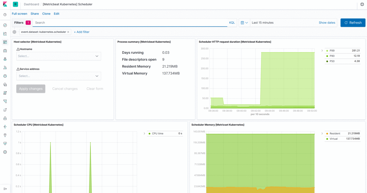Screen dimensions: 367x193
Task: Click the Virtual Memory value 137.734MB in summary
Action: click(171, 73)
